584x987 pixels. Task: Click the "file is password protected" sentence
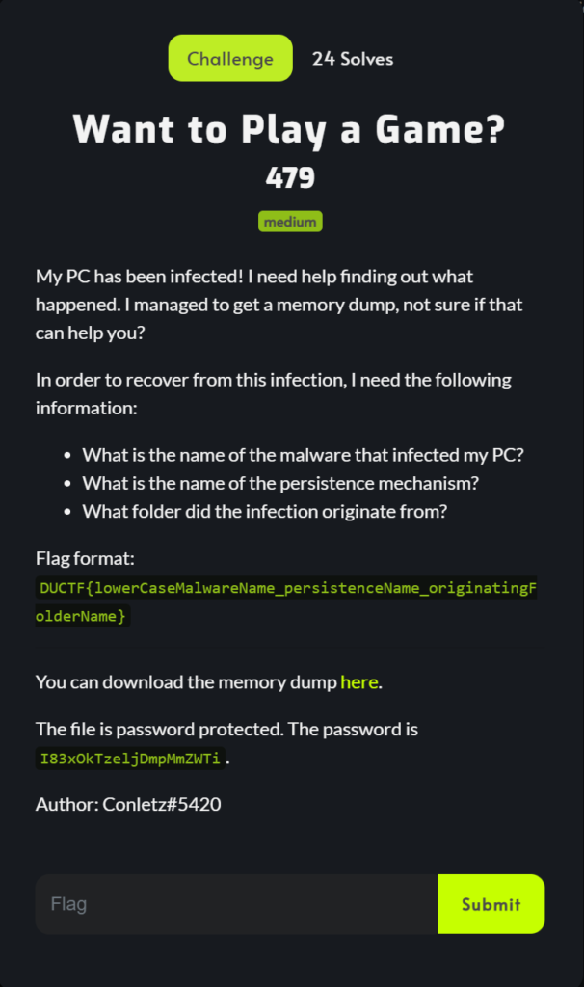(226, 730)
